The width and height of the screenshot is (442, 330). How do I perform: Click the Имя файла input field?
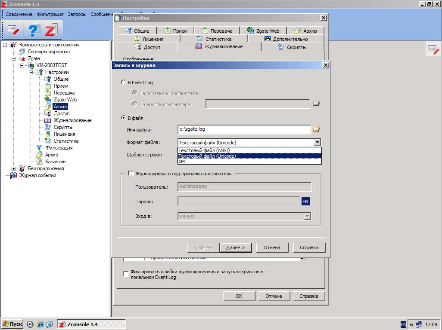(244, 129)
